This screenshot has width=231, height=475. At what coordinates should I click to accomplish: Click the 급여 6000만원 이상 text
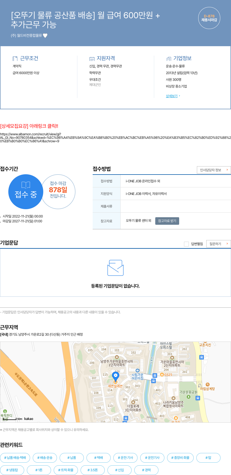[26, 73]
